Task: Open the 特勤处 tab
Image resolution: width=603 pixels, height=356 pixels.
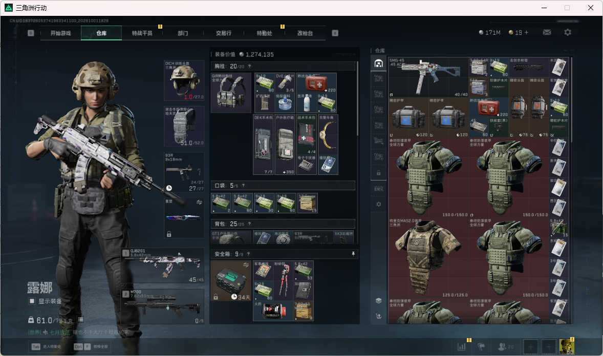Action: 264,33
